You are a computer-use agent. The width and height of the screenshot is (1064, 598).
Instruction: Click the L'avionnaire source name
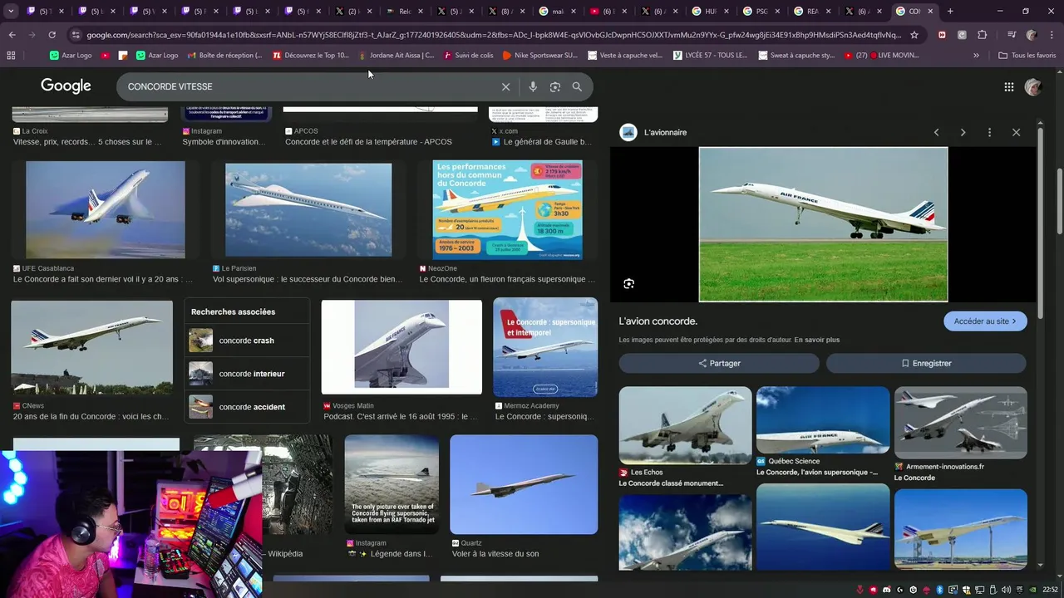pos(665,132)
